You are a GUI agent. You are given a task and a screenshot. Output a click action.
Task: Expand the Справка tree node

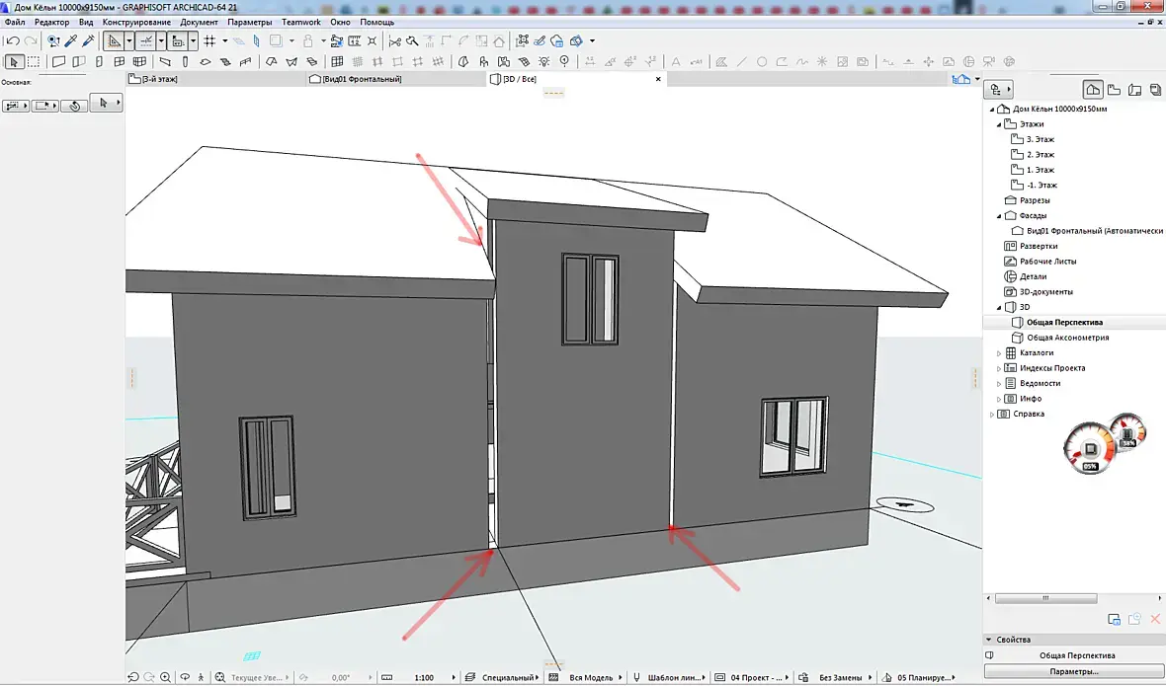click(991, 415)
